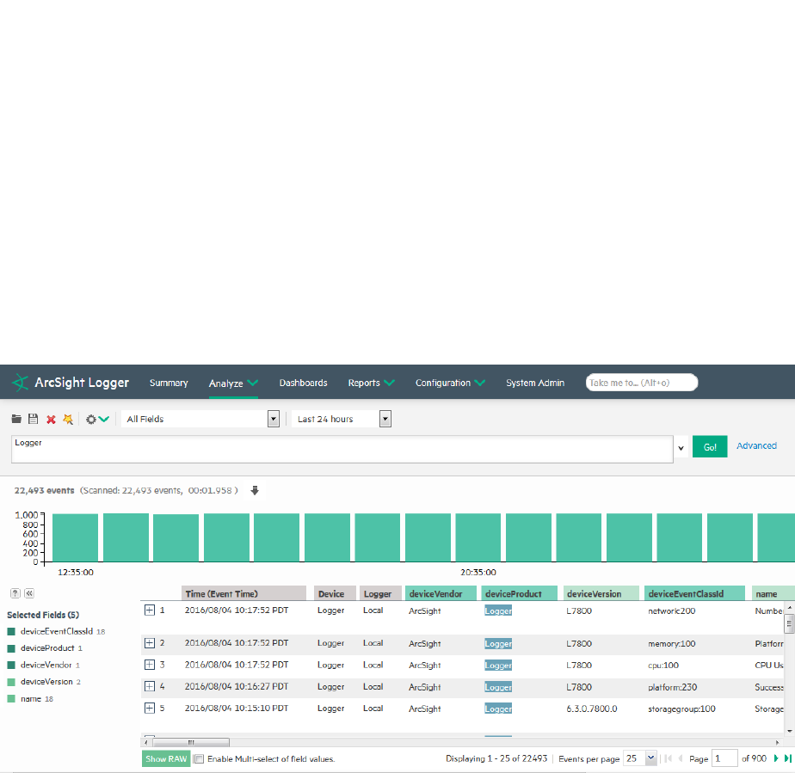Click the deviceVendor column header

pyautogui.click(x=441, y=593)
